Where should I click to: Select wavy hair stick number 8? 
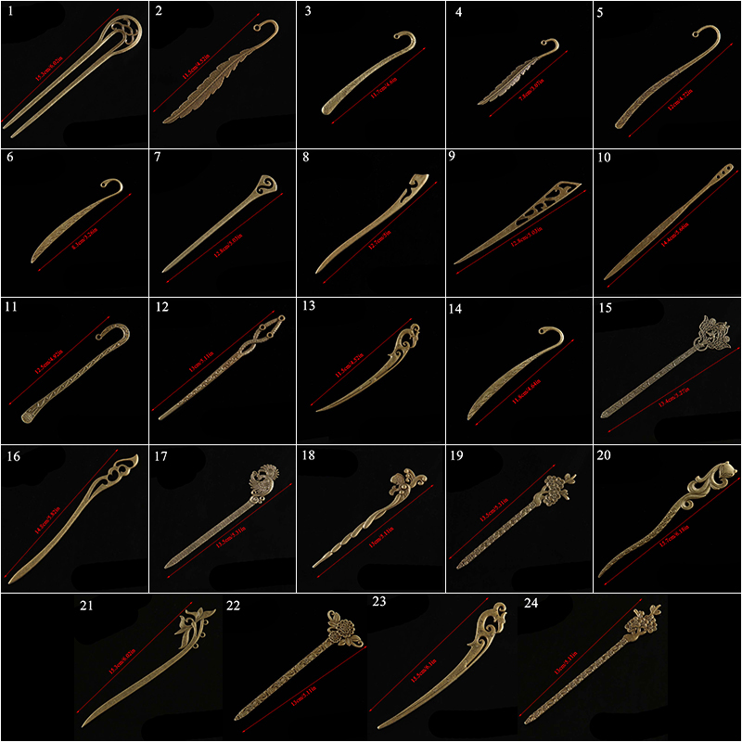pos(370,223)
